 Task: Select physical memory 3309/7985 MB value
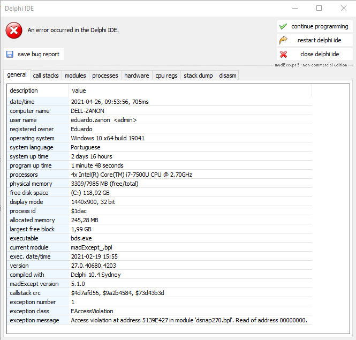pos(105,184)
